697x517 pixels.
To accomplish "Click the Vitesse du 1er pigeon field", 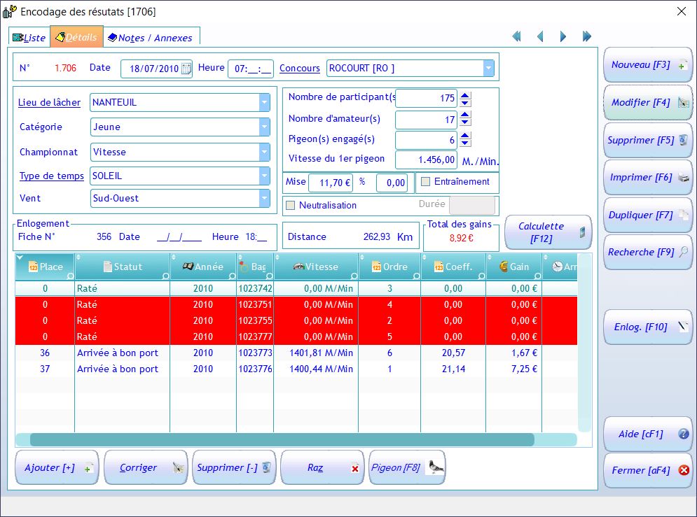I will [426, 160].
